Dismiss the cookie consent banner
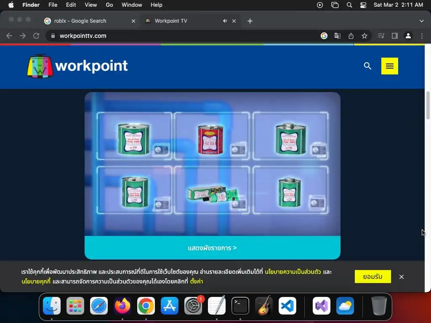 tap(402, 277)
